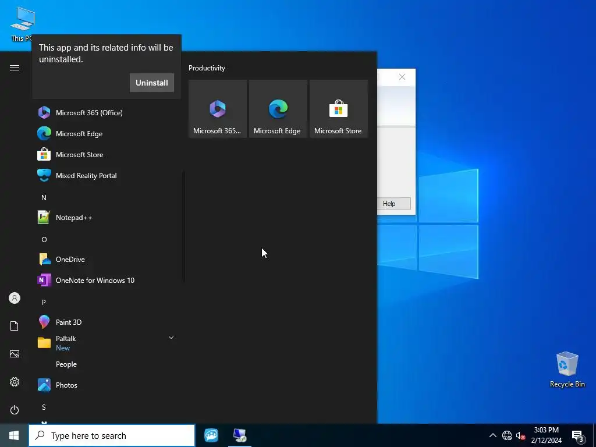
Task: Jump to letter P section header
Action: (44, 302)
